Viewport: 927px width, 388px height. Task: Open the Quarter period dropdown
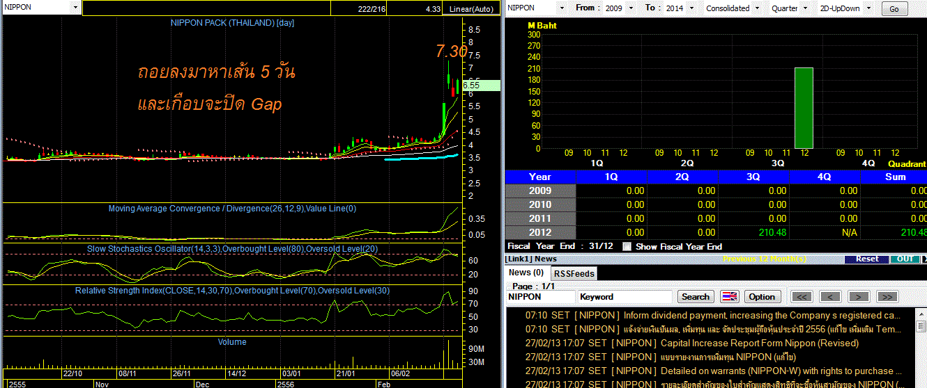point(806,8)
